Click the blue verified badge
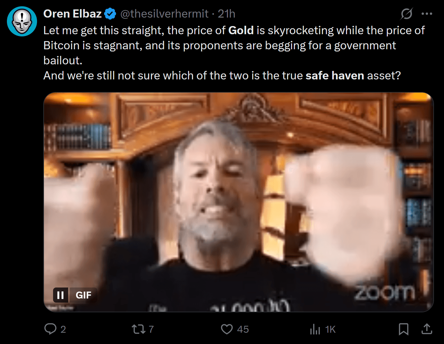This screenshot has height=344, width=444. pos(110,14)
